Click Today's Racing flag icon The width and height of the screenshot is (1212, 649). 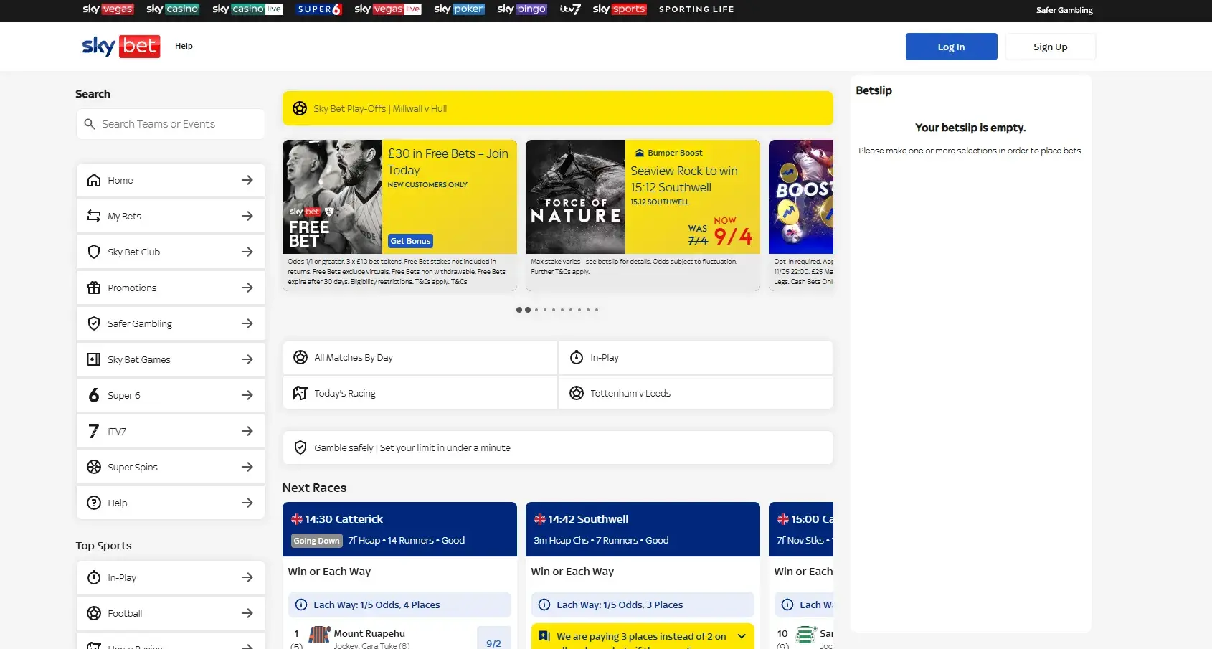(300, 393)
